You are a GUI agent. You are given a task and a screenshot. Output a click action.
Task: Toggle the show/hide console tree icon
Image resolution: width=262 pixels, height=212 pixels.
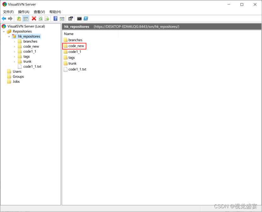pyautogui.click(x=26, y=19)
